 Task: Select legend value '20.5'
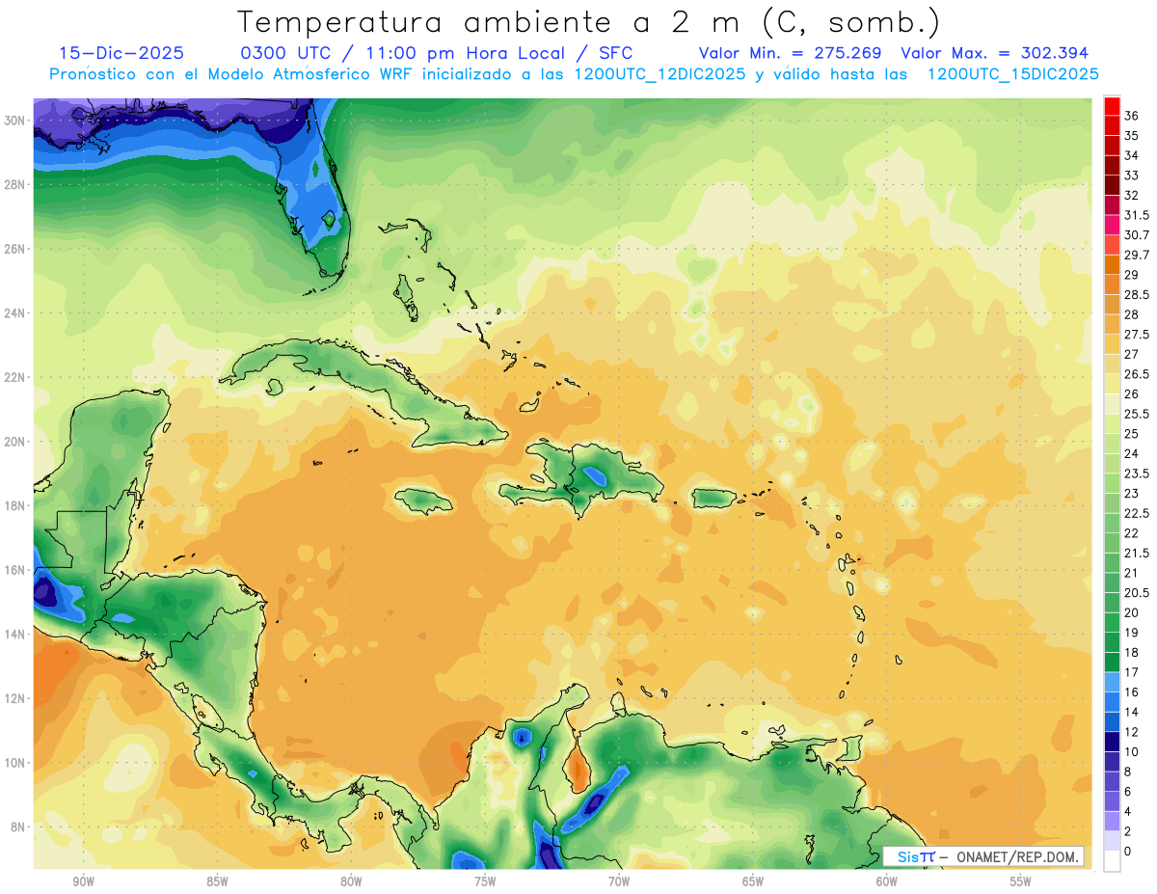tap(1137, 592)
